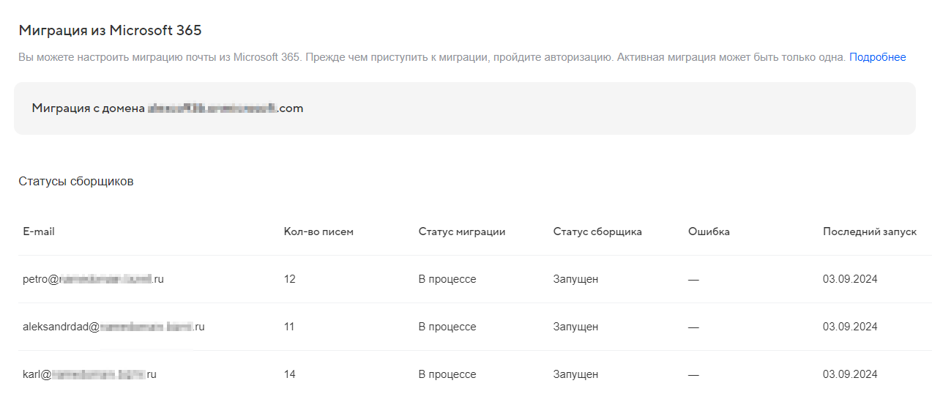This screenshot has height=397, width=932.
Task: Click the Миграция из Microsoft 365 title
Action: click(x=110, y=31)
